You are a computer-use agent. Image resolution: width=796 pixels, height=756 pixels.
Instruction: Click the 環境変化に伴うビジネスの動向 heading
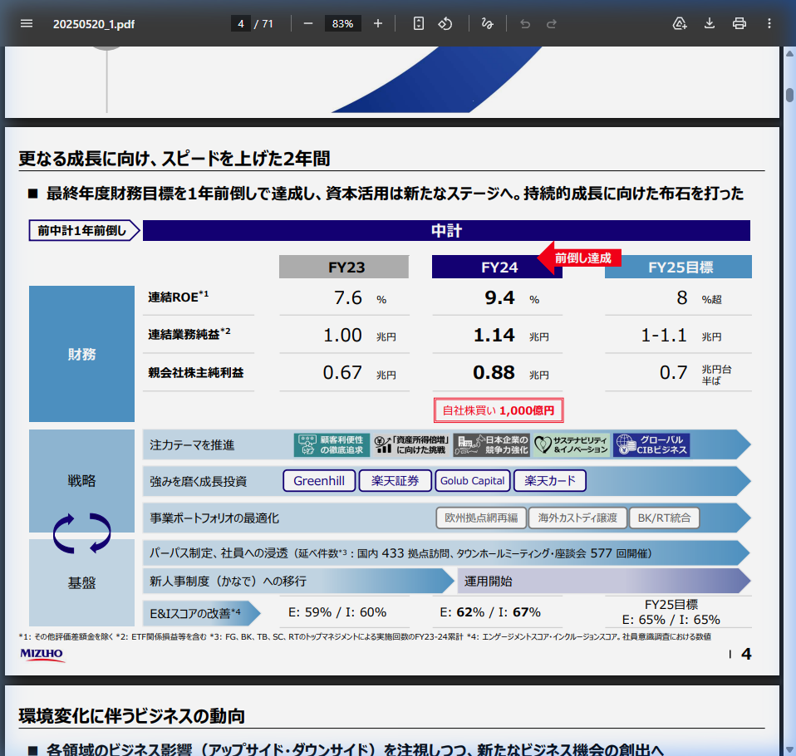click(132, 716)
